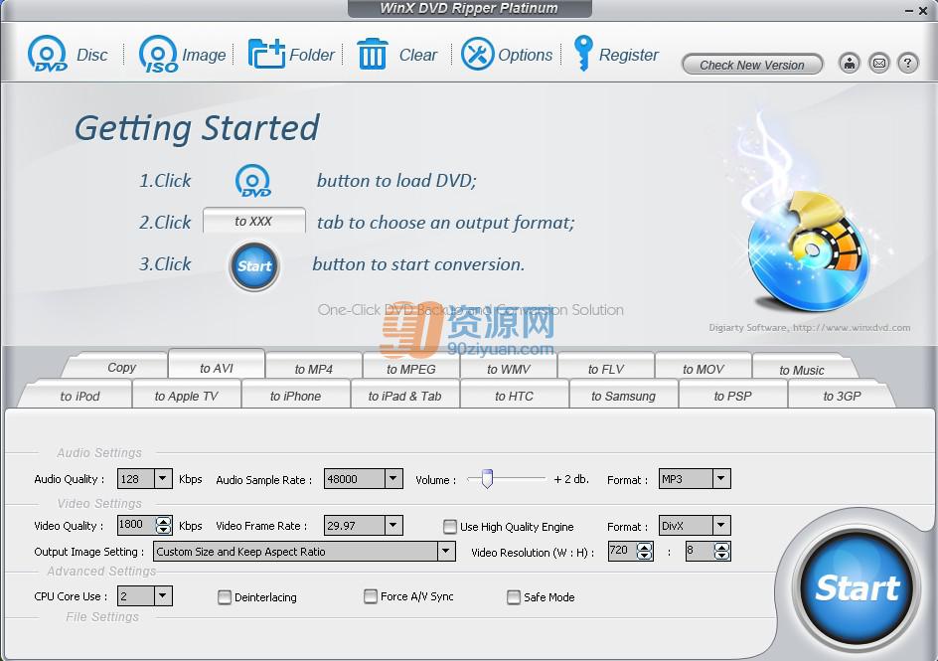Image resolution: width=938 pixels, height=661 pixels.
Task: Toggle the Deinterlacing checkbox
Action: [225, 596]
